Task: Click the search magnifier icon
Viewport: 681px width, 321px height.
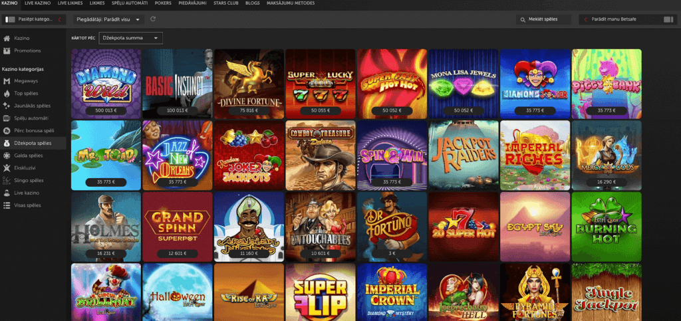Action: coord(523,19)
